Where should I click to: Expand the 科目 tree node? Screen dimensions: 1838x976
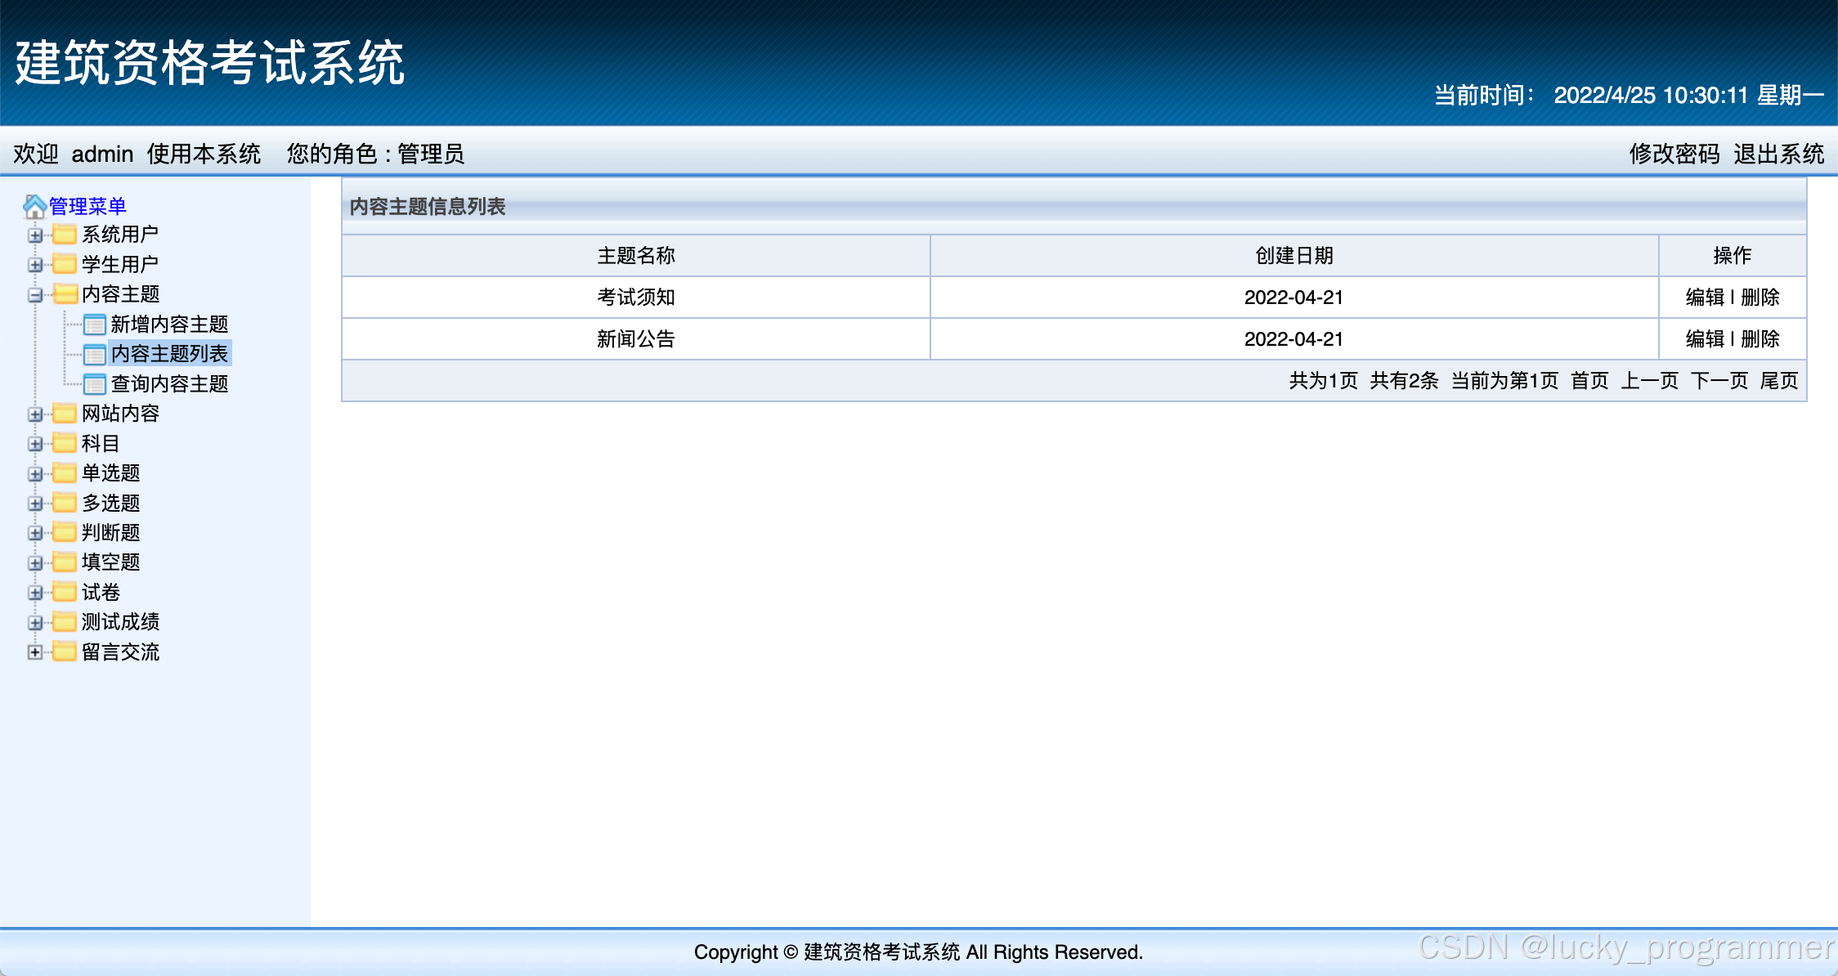tap(35, 444)
